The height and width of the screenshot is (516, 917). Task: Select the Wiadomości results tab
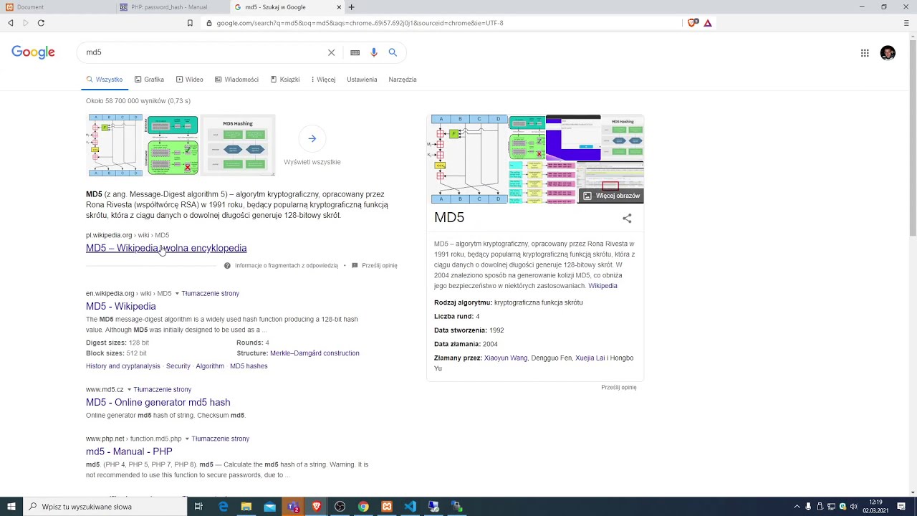pyautogui.click(x=236, y=80)
